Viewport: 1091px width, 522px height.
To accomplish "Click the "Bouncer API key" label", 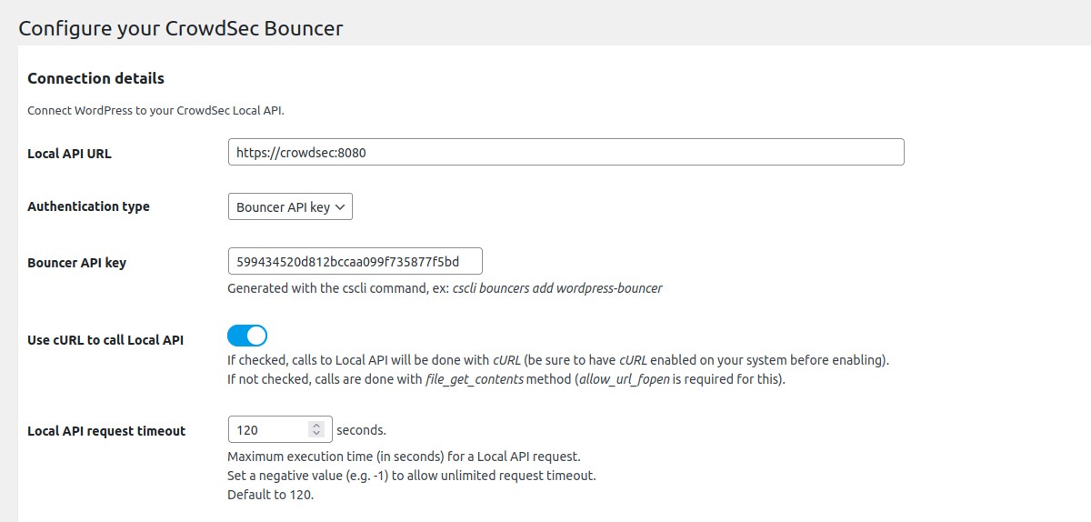I will tap(76, 263).
